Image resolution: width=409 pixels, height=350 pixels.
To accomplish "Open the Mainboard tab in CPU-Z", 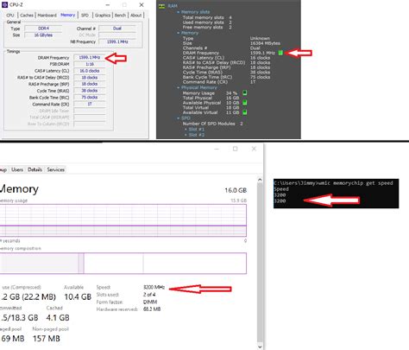I will click(x=47, y=16).
